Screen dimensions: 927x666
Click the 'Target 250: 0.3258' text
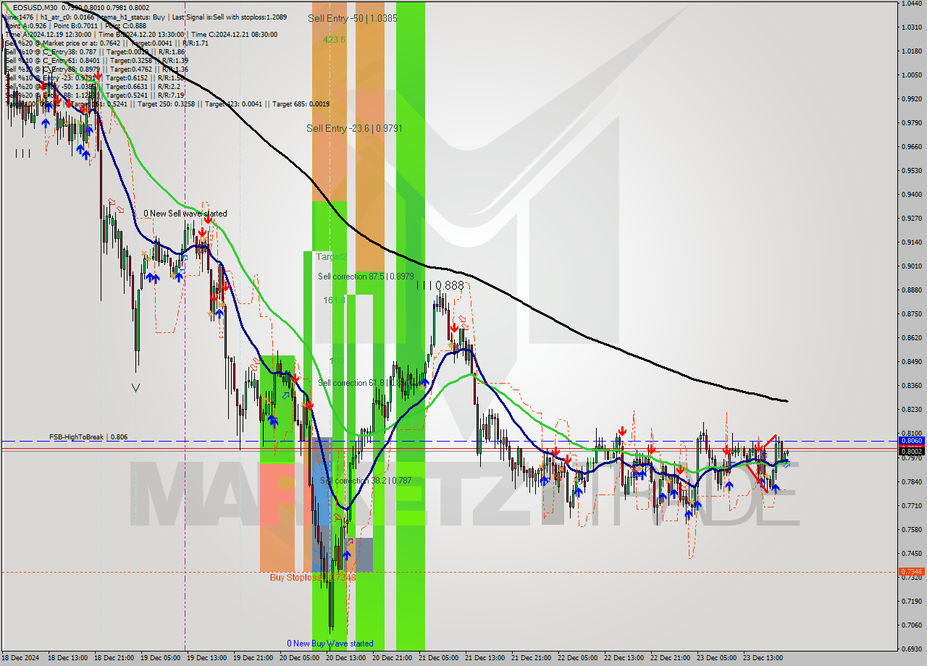point(166,104)
